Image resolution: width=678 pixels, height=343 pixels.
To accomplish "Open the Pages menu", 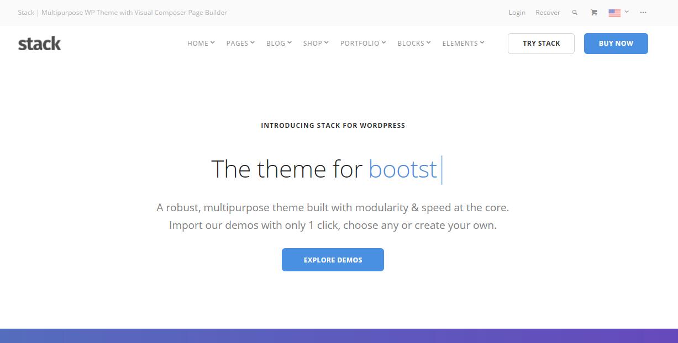I will [x=240, y=43].
